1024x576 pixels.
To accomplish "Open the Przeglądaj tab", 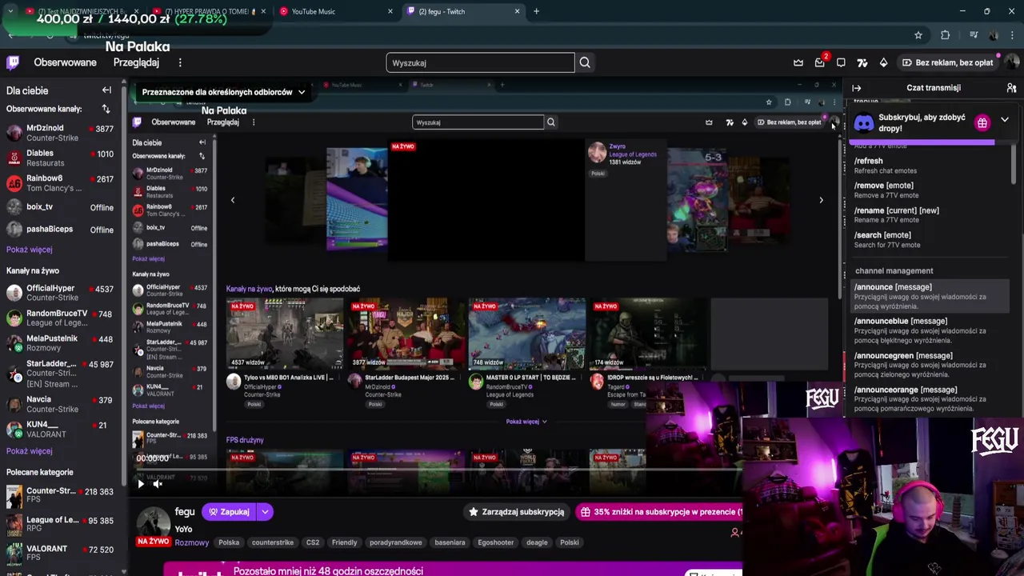I will coord(136,62).
